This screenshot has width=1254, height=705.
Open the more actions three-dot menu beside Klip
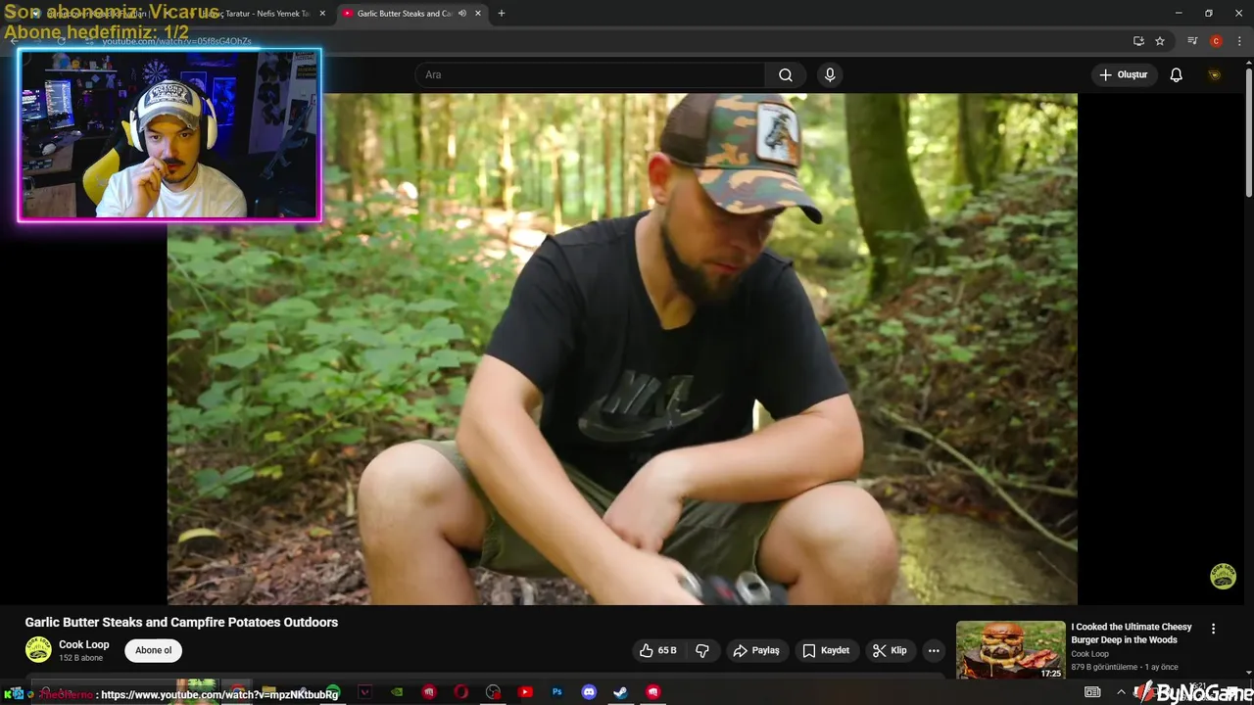coord(934,650)
